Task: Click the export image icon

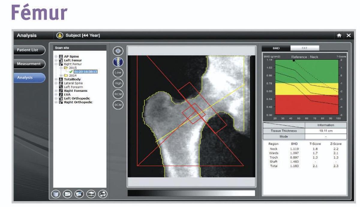Action: (x=79, y=193)
